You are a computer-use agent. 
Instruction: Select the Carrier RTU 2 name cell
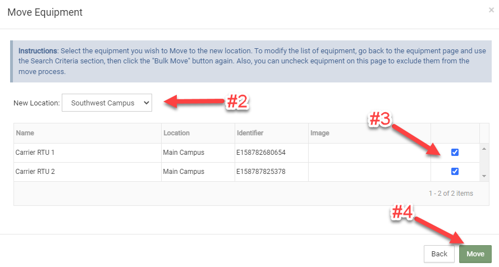click(35, 172)
